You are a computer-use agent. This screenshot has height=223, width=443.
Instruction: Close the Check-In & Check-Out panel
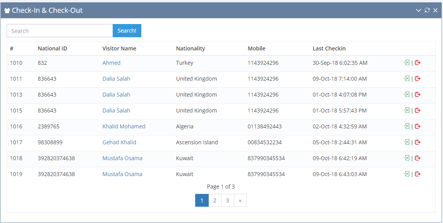(x=435, y=10)
